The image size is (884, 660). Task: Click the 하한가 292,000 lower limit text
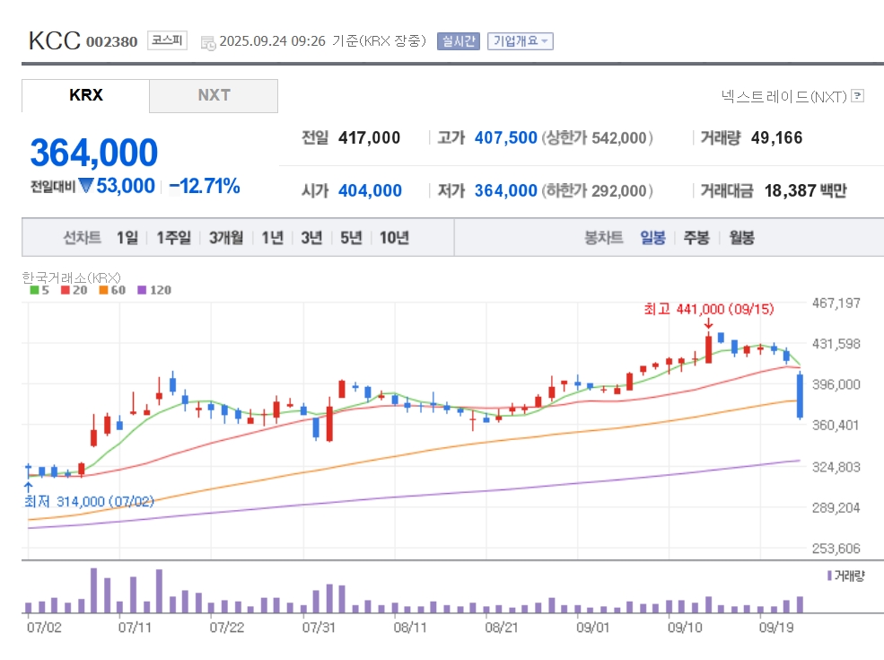[x=597, y=190]
